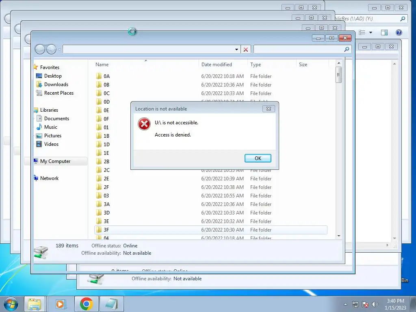Click the file list scrollbar thumb

[338, 75]
